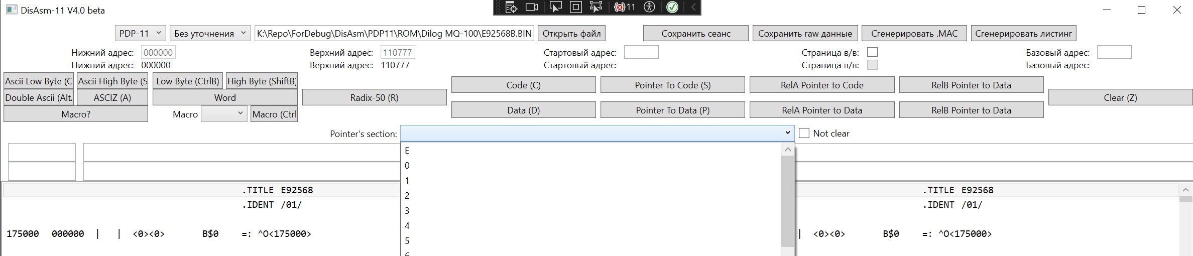Open the PDP-11 processor dropdown
This screenshot has width=1193, height=256.
(x=140, y=34)
